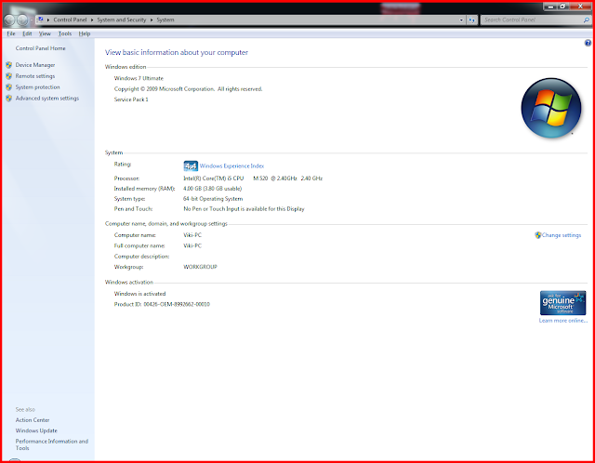
Task: Open the File menu
Action: (x=11, y=33)
